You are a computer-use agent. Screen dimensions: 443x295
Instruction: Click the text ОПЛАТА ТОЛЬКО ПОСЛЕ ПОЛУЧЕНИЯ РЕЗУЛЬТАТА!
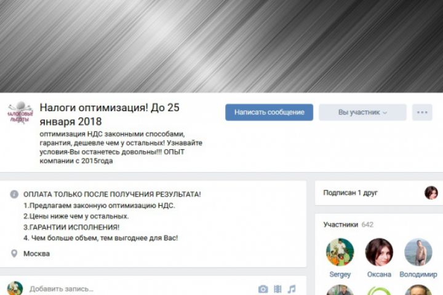pos(112,194)
